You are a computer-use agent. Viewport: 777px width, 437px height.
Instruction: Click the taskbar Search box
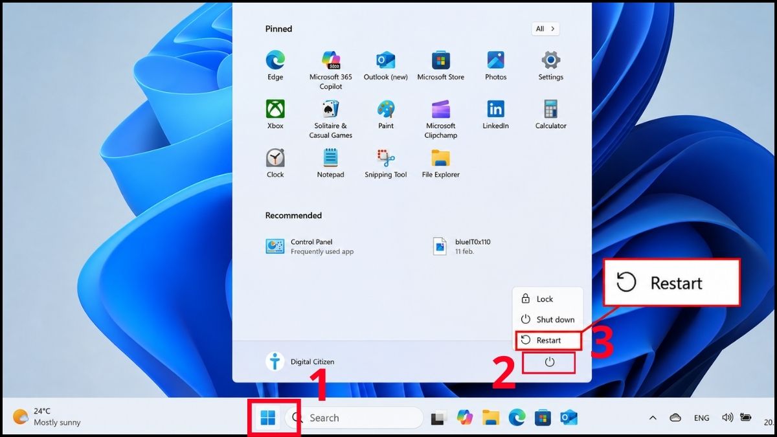pos(354,418)
